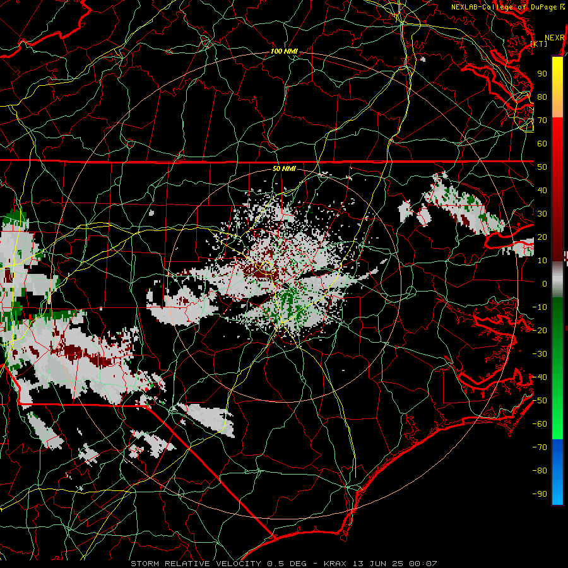Click the 90 knots tick on the color scale
Screen dimensions: 568x568
[542, 74]
